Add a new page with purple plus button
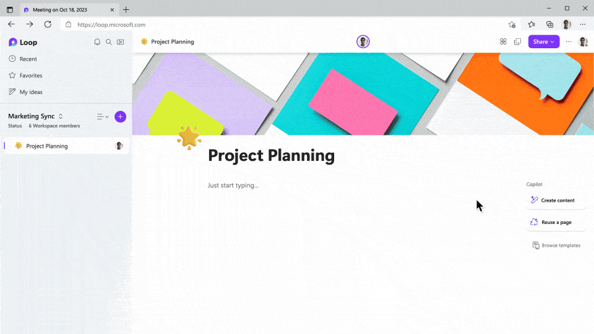 [x=120, y=116]
